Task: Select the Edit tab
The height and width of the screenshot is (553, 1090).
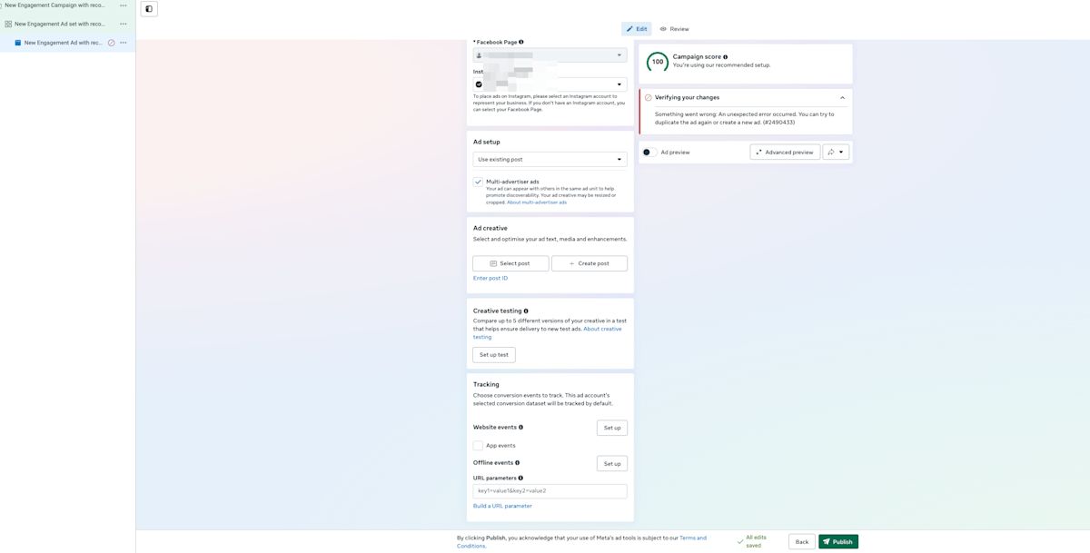Action: [x=637, y=29]
